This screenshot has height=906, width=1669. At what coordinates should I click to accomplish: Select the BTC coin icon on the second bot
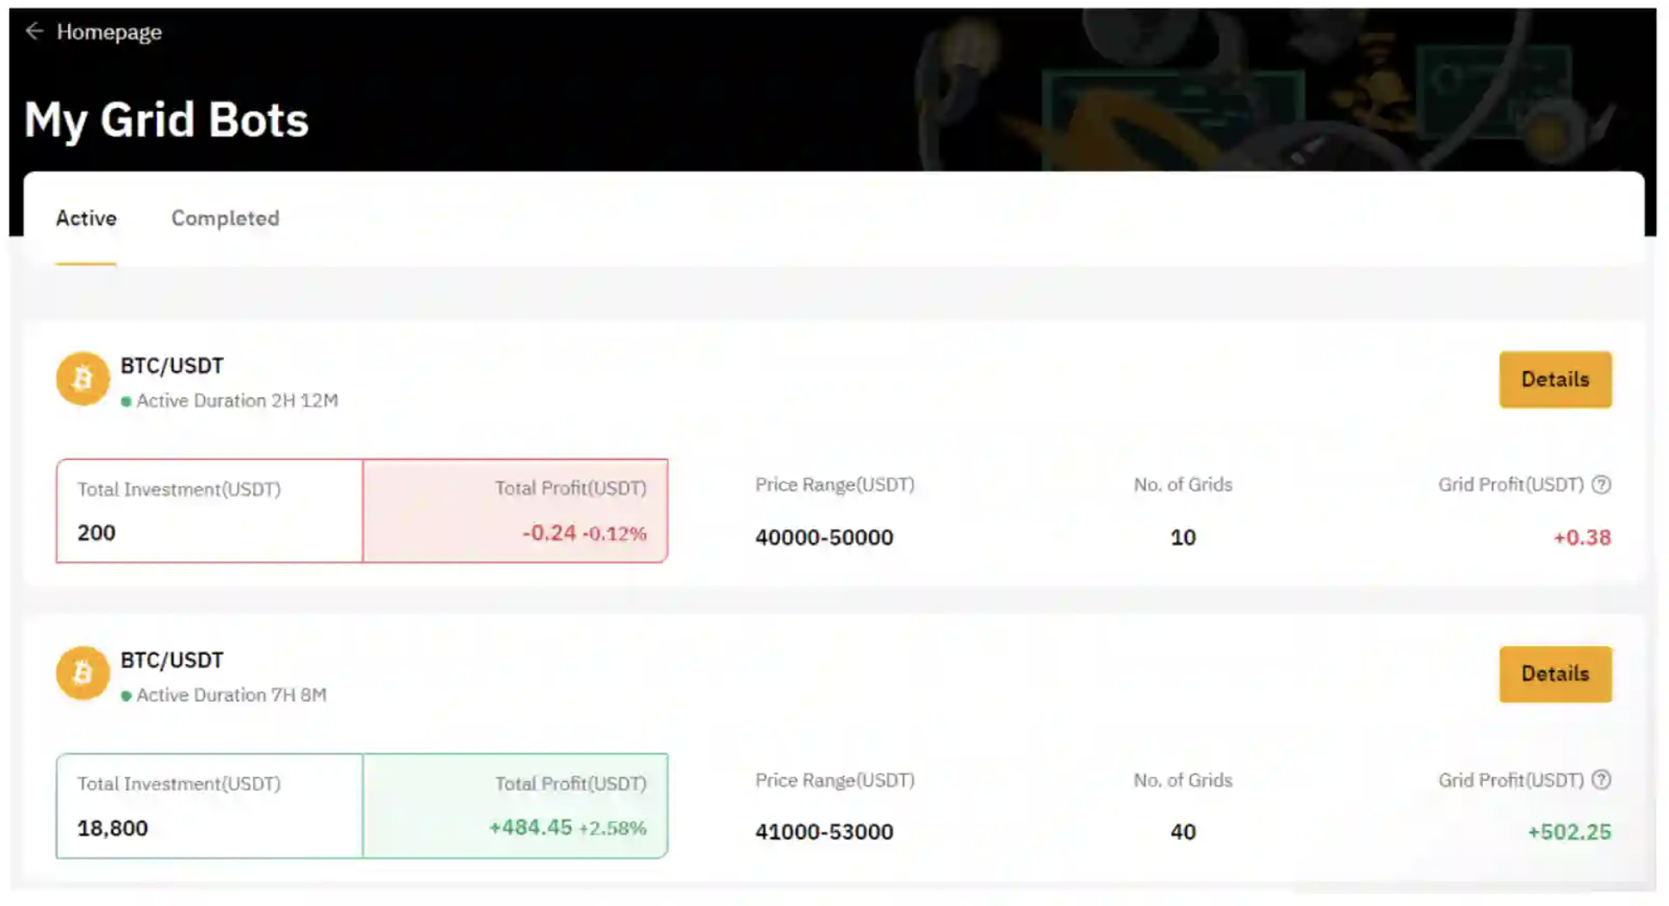coord(83,673)
